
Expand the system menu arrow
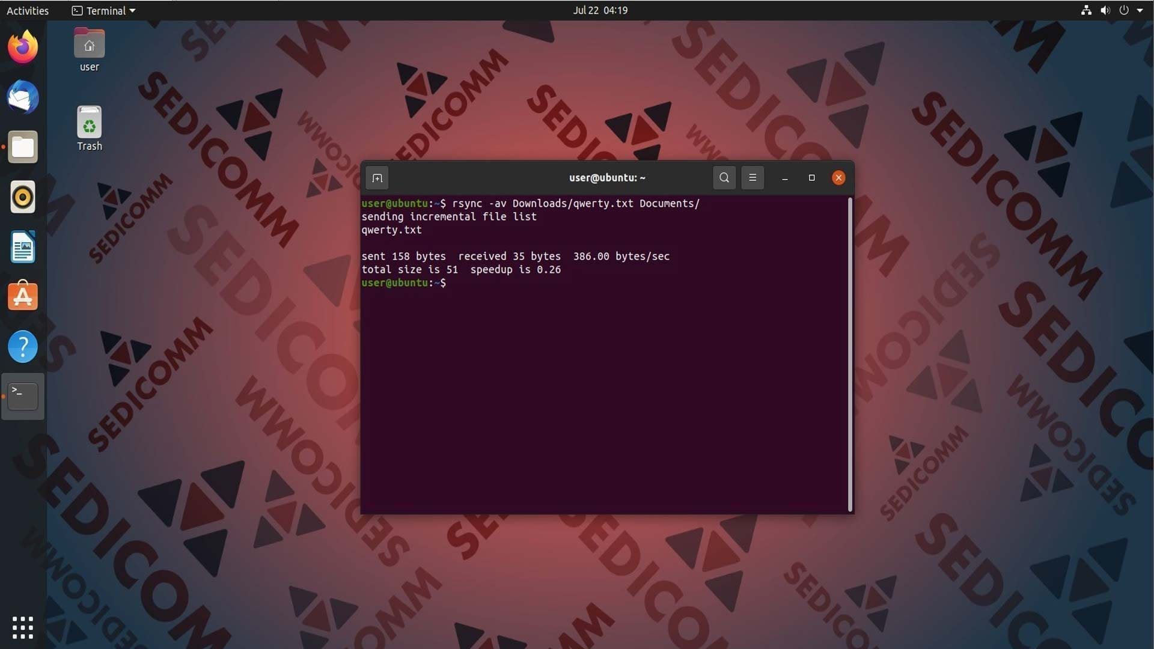point(1140,10)
